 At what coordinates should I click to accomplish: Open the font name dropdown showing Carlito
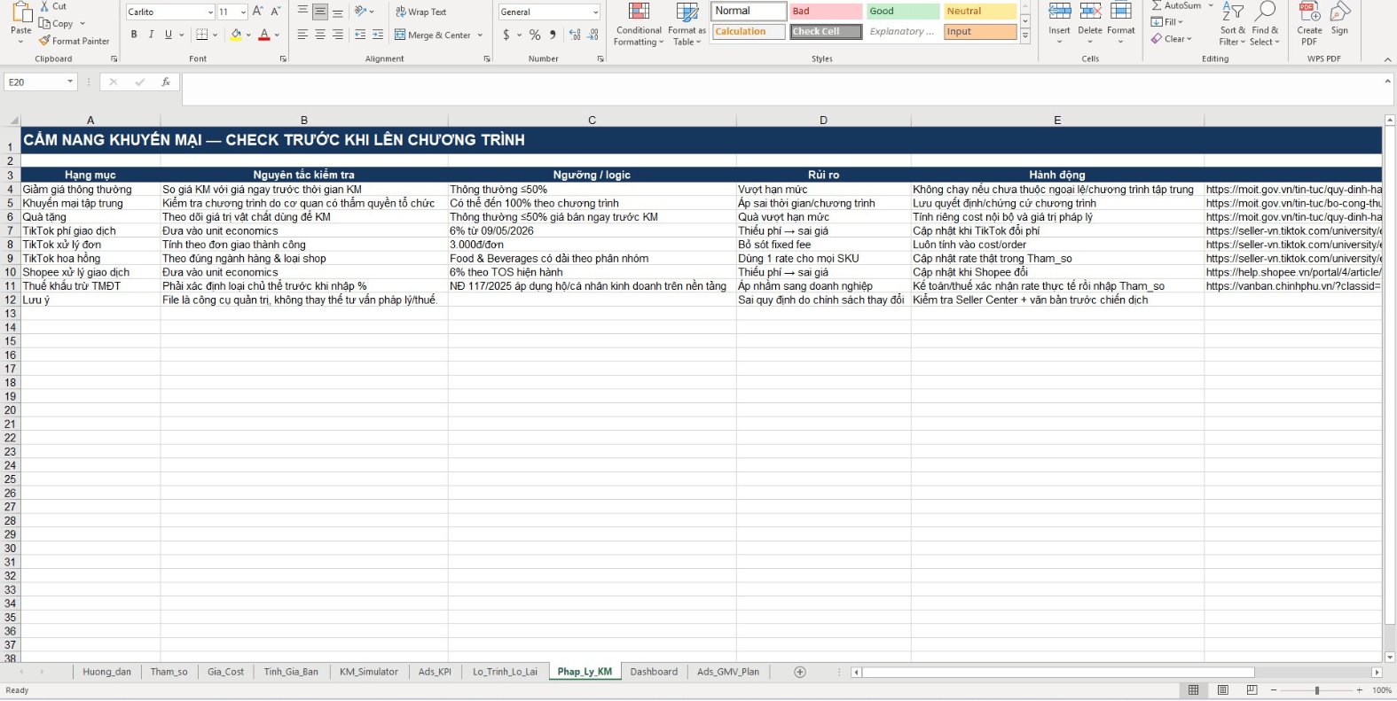[210, 12]
